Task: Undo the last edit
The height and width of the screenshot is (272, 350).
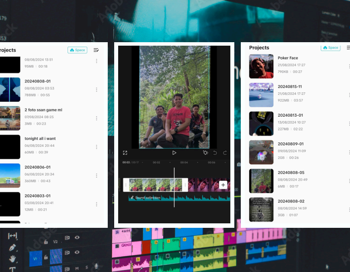Action: [x=215, y=153]
